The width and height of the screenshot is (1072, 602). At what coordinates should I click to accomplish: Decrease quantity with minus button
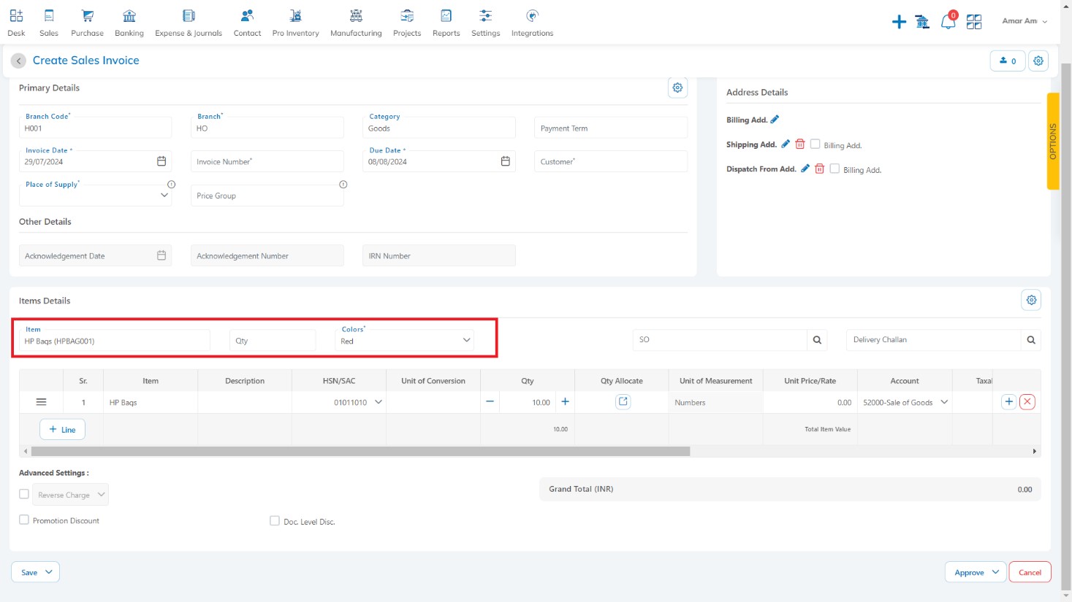(x=490, y=401)
